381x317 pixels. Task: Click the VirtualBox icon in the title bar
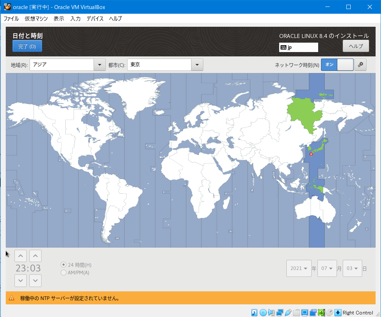pos(7,7)
